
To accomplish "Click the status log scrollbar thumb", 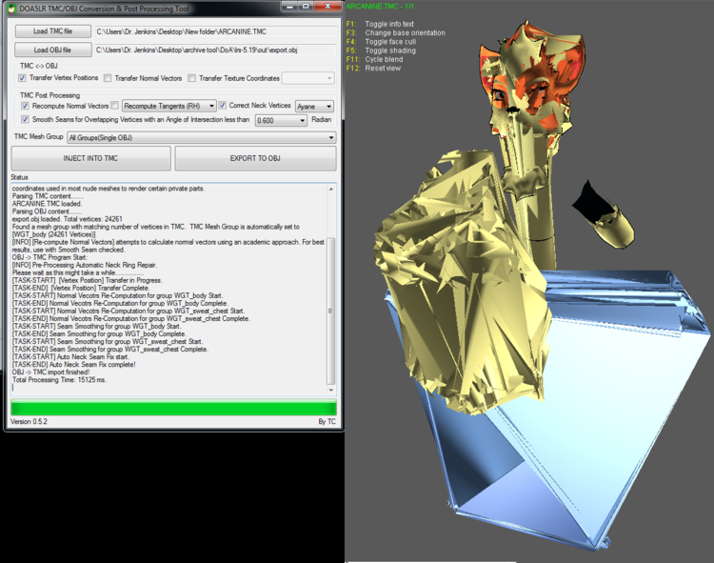I will tap(331, 311).
